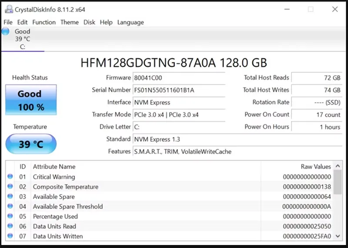Click the Total Host Reads value 72 GB
This screenshot has width=348, height=248.
[317, 78]
